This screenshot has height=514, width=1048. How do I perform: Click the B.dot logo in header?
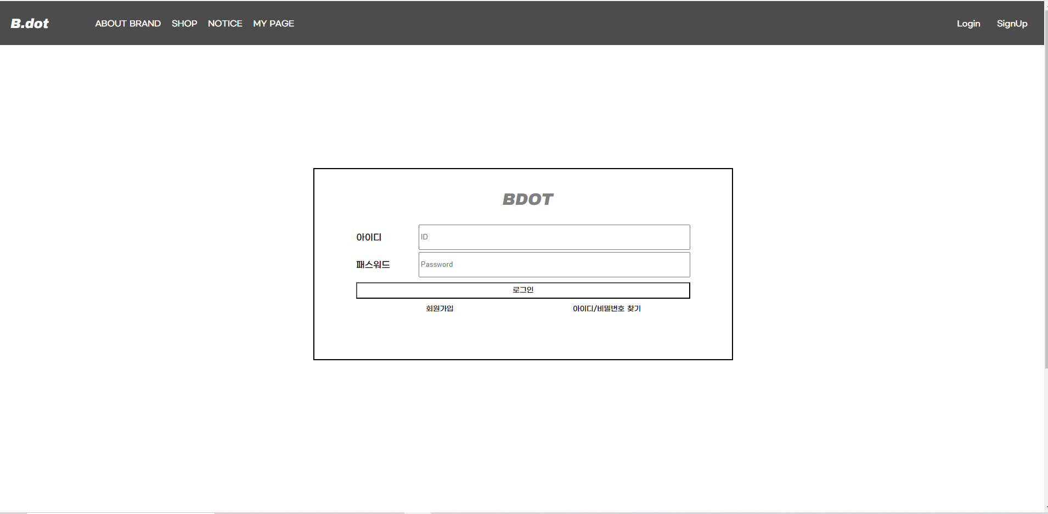(x=30, y=24)
